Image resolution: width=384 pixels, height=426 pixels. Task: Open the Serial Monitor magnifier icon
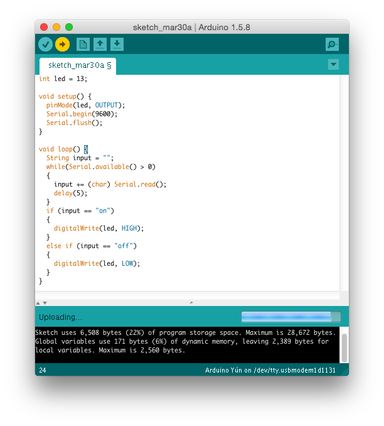pos(332,44)
